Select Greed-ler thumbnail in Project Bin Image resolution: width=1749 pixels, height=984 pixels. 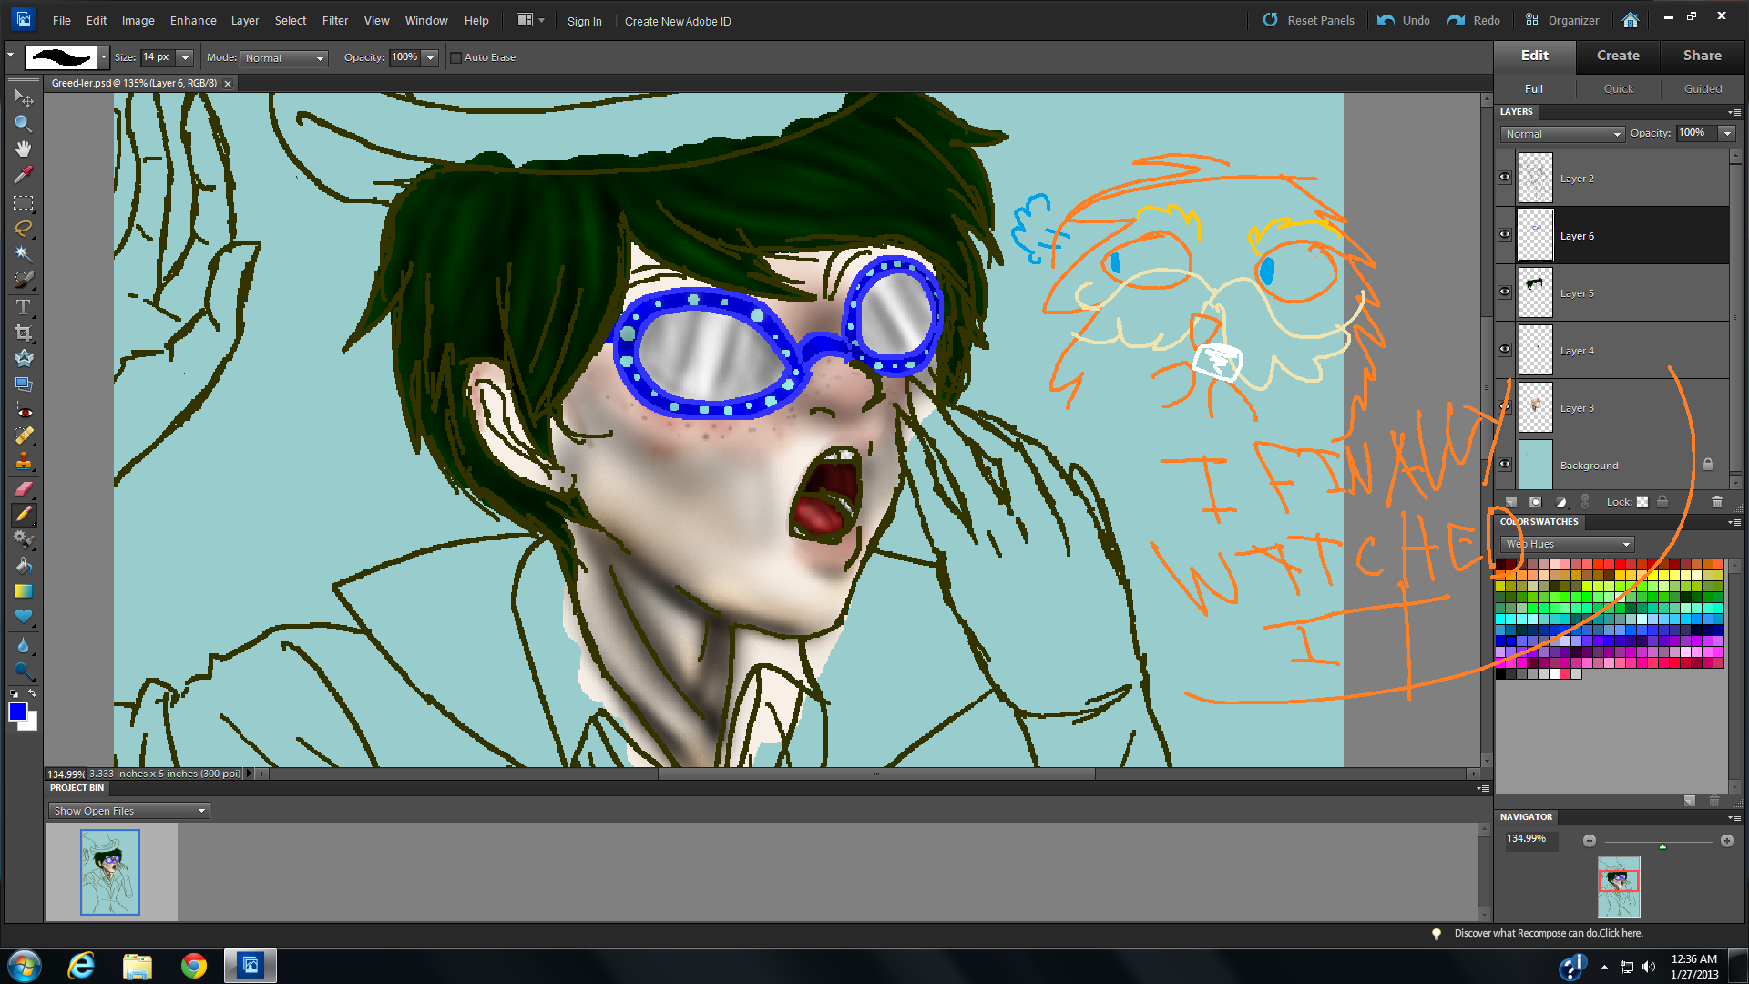[110, 872]
